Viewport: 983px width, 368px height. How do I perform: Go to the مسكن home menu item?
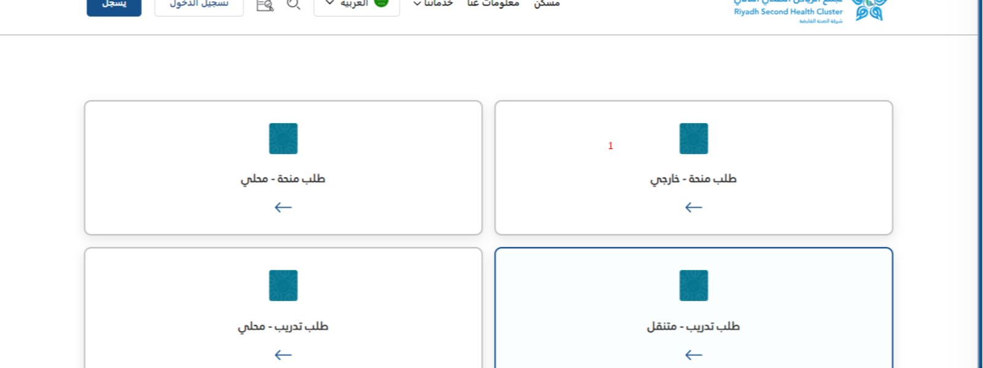(x=546, y=4)
